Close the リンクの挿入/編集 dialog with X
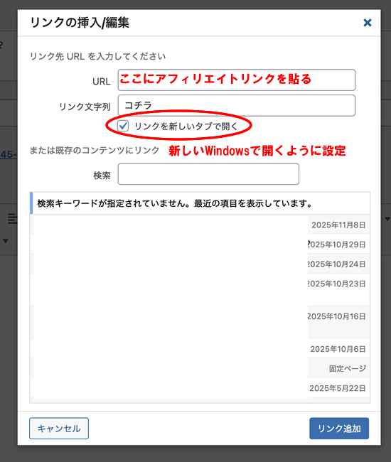 367,23
